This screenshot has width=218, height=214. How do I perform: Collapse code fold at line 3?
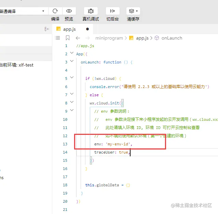point(72,61)
